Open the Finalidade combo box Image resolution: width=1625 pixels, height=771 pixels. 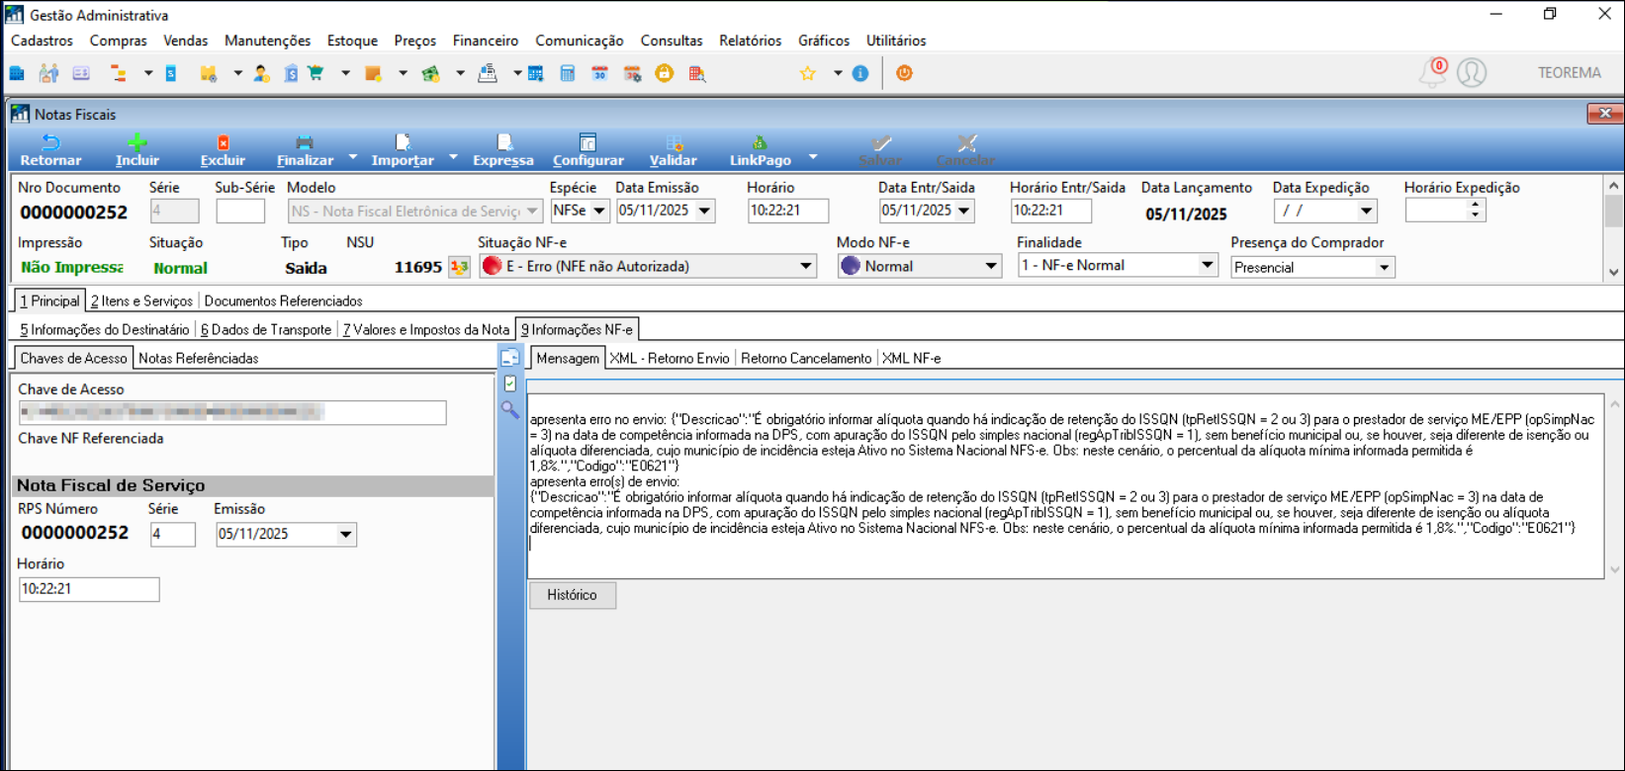pyautogui.click(x=1207, y=265)
